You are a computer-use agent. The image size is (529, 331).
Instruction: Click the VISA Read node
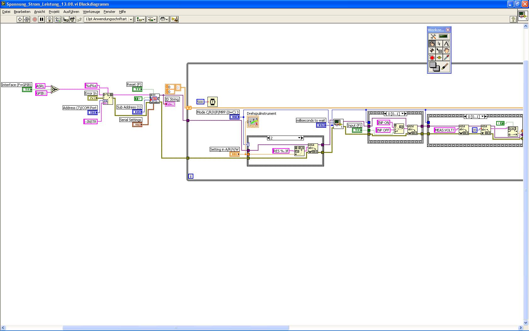click(x=486, y=130)
